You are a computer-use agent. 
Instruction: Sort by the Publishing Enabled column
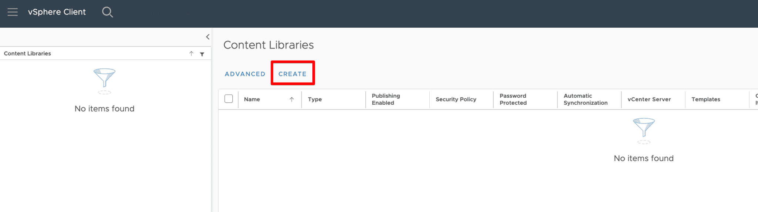386,99
